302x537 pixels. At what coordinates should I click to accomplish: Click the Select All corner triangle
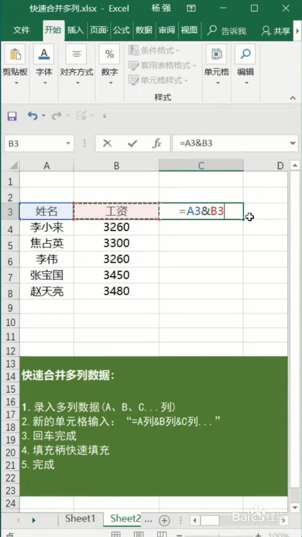[x=14, y=167]
